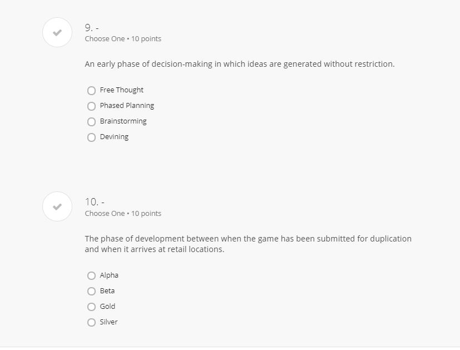Mark the Silver radio button
The height and width of the screenshot is (350, 460).
pyautogui.click(x=92, y=322)
